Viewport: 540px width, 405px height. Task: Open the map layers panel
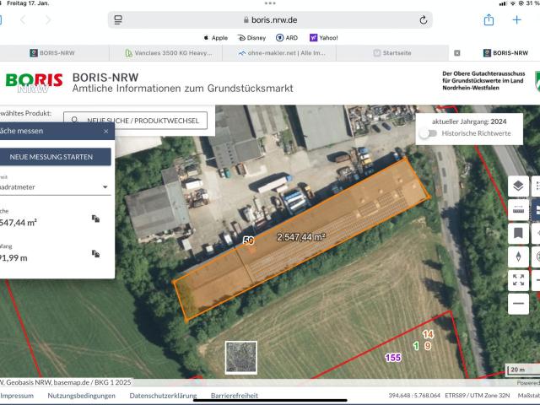pos(519,186)
